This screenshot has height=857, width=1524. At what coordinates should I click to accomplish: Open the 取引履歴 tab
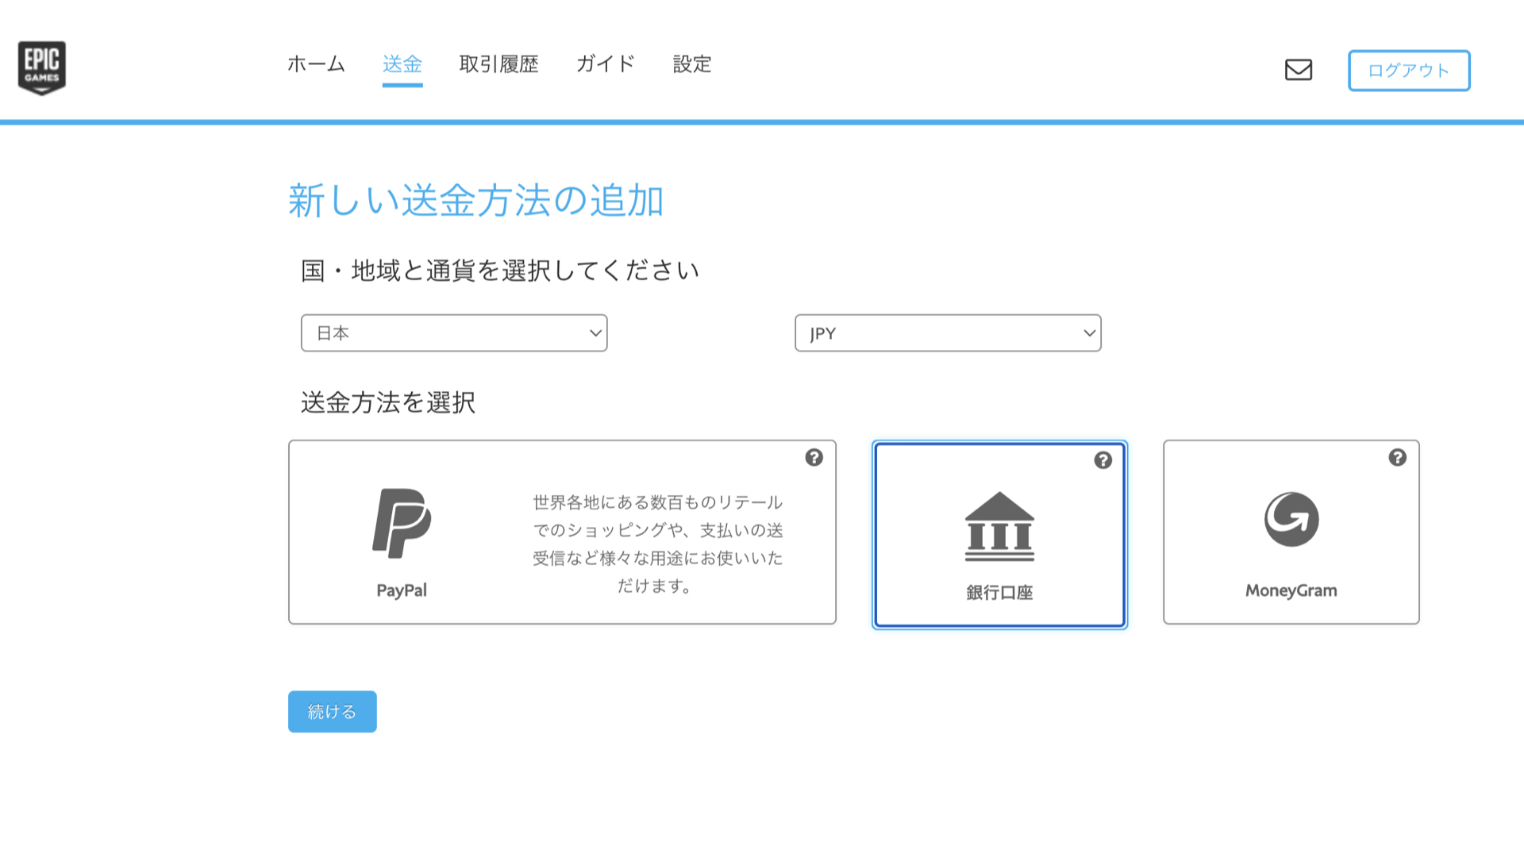pyautogui.click(x=498, y=64)
